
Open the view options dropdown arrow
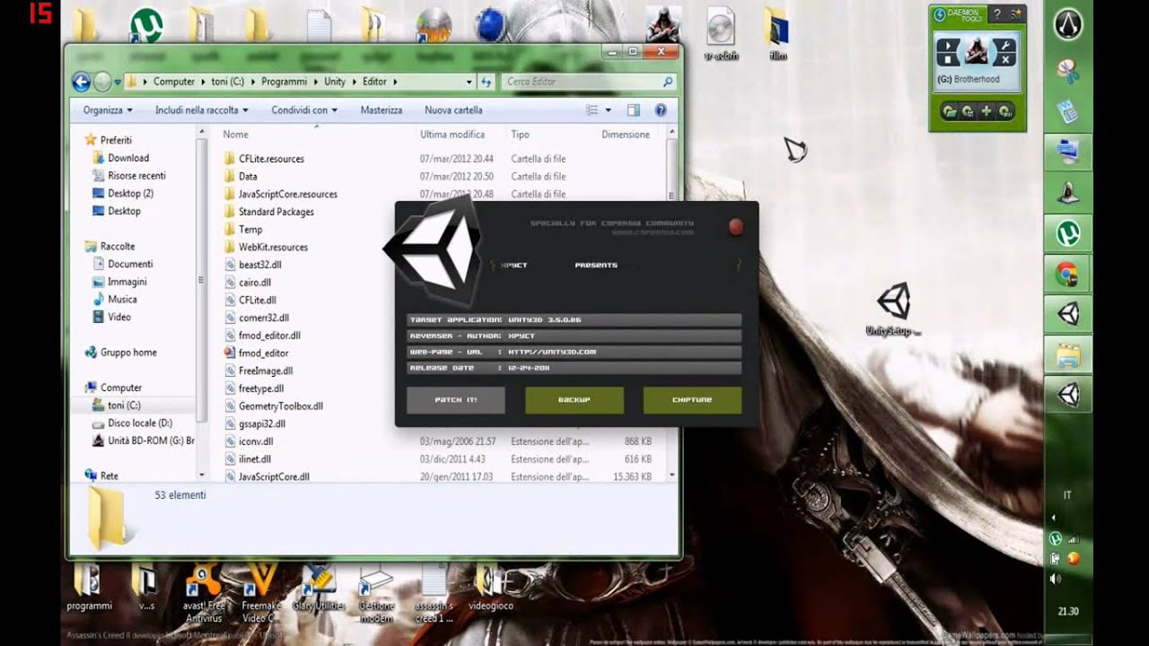pyautogui.click(x=608, y=110)
